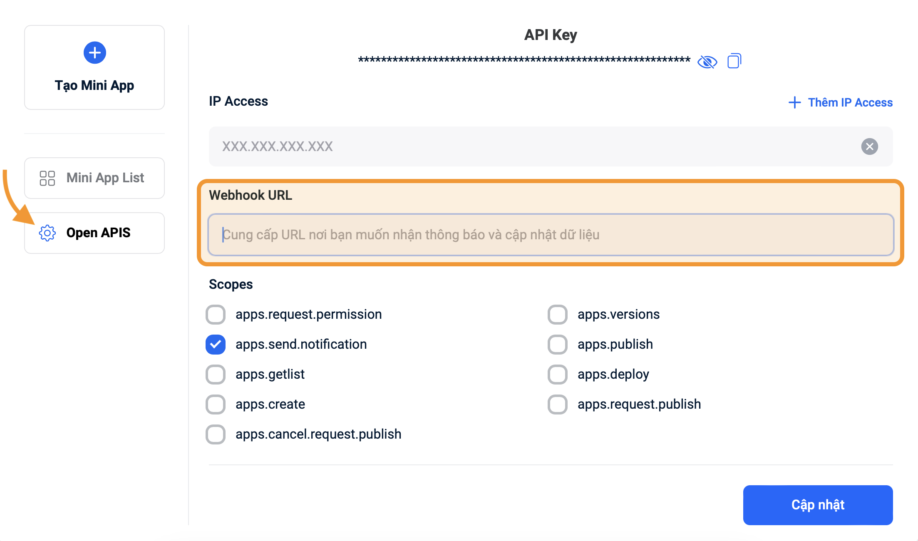Image resolution: width=918 pixels, height=541 pixels.
Task: Click the apps.getlist label text
Action: pos(270,375)
